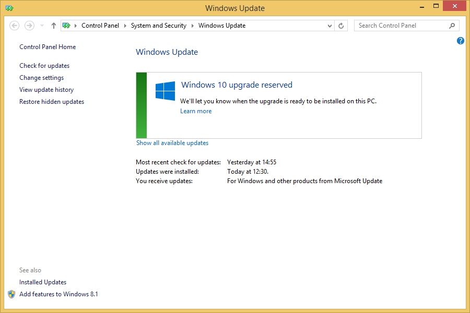470x313 pixels.
Task: Open Control Panel Home
Action: (48, 47)
